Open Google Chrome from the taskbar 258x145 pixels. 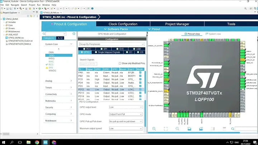click(x=37, y=142)
